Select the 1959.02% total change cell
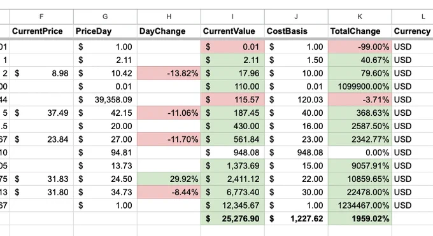 coord(360,219)
